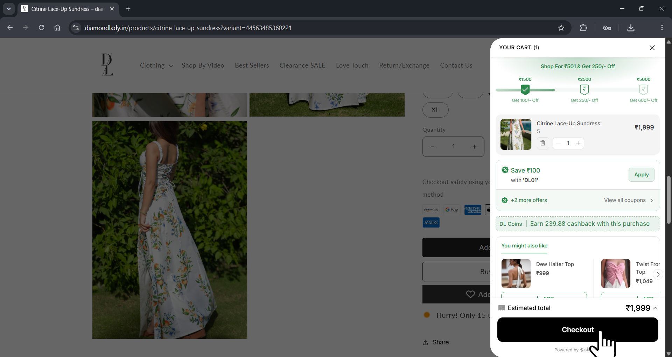Open the cart sundress product thumbnail

pos(516,134)
